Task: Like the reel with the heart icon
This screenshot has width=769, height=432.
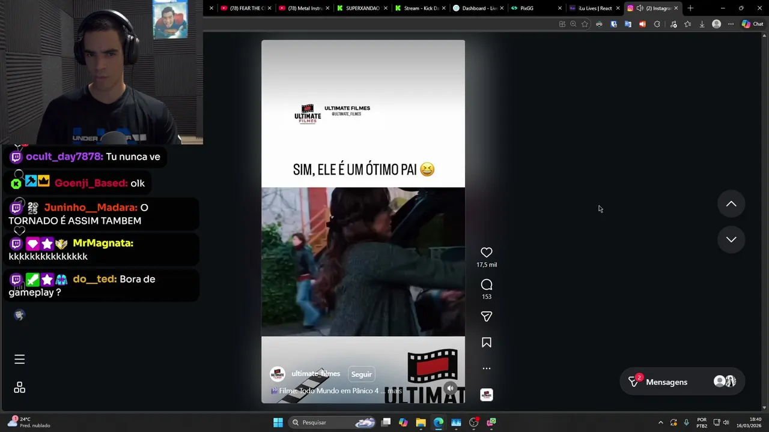Action: pyautogui.click(x=487, y=253)
